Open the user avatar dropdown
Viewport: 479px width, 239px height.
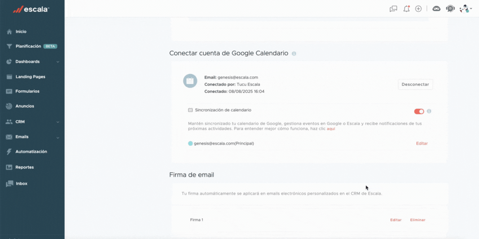(465, 9)
